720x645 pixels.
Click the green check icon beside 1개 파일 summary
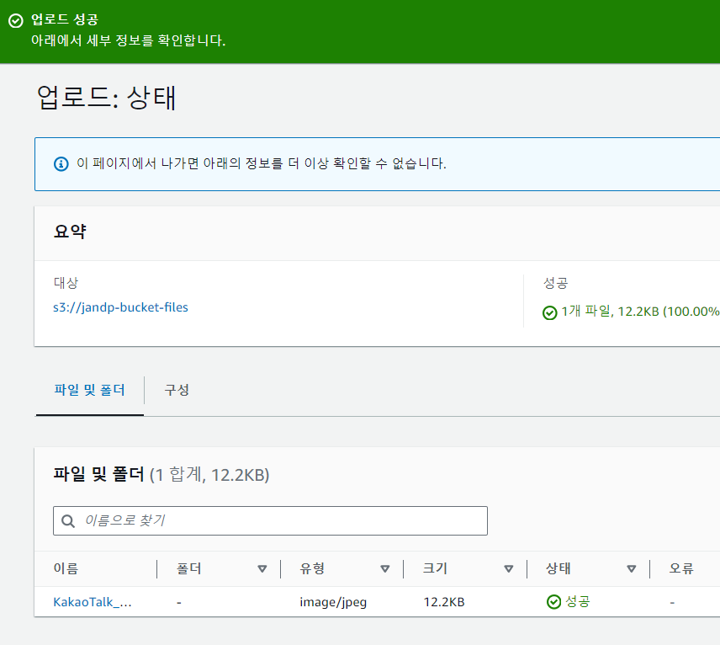pos(549,312)
